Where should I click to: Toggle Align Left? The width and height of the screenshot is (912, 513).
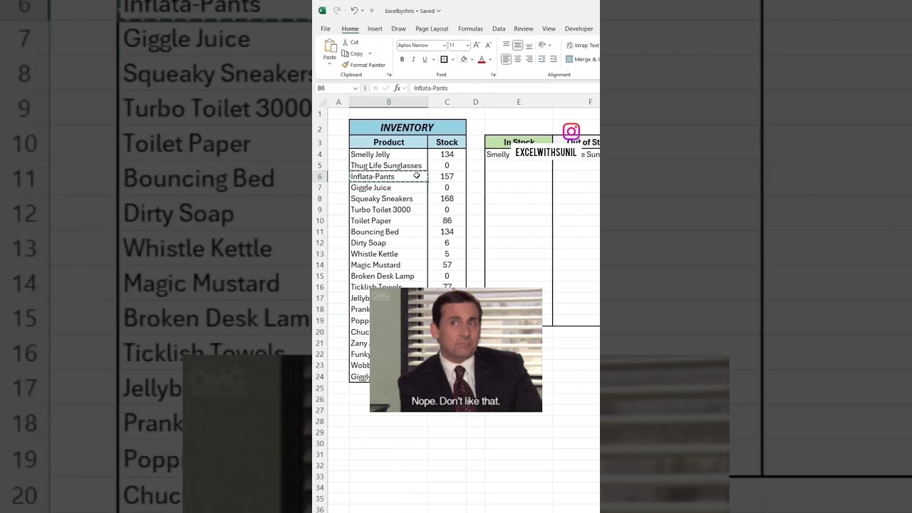506,59
